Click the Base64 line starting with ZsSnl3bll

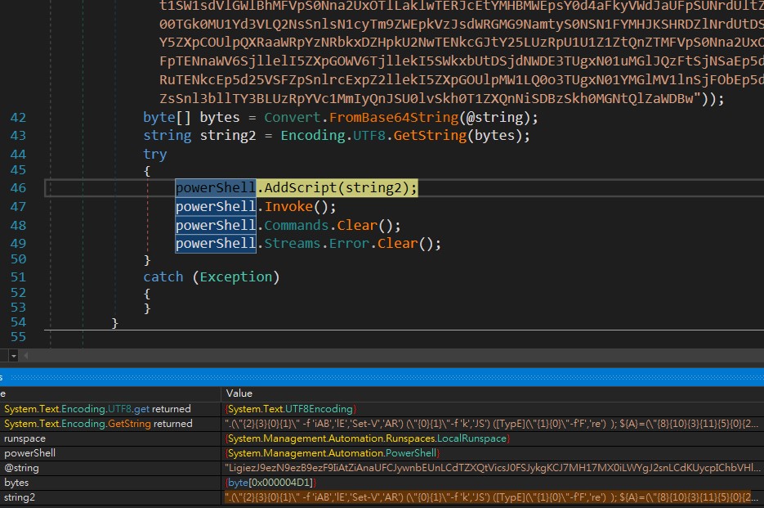441,99
